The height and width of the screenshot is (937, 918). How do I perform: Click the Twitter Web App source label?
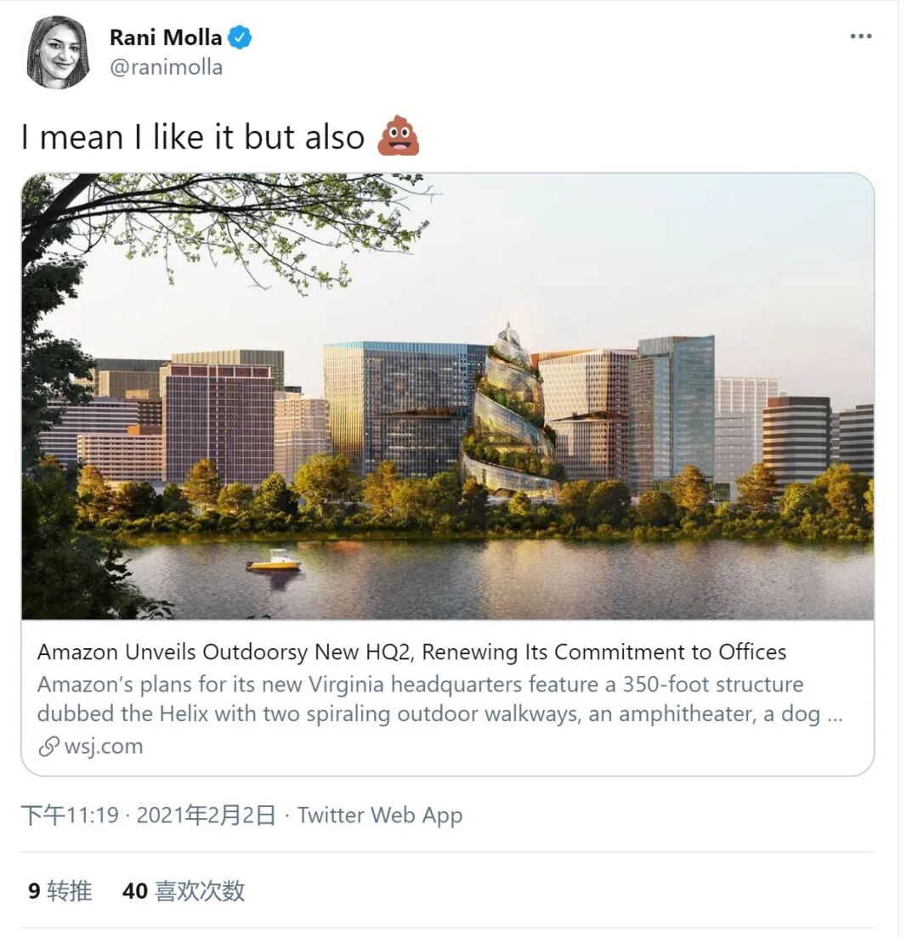(380, 815)
